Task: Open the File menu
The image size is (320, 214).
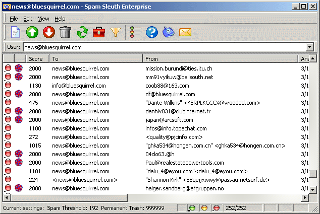Action: [14, 19]
